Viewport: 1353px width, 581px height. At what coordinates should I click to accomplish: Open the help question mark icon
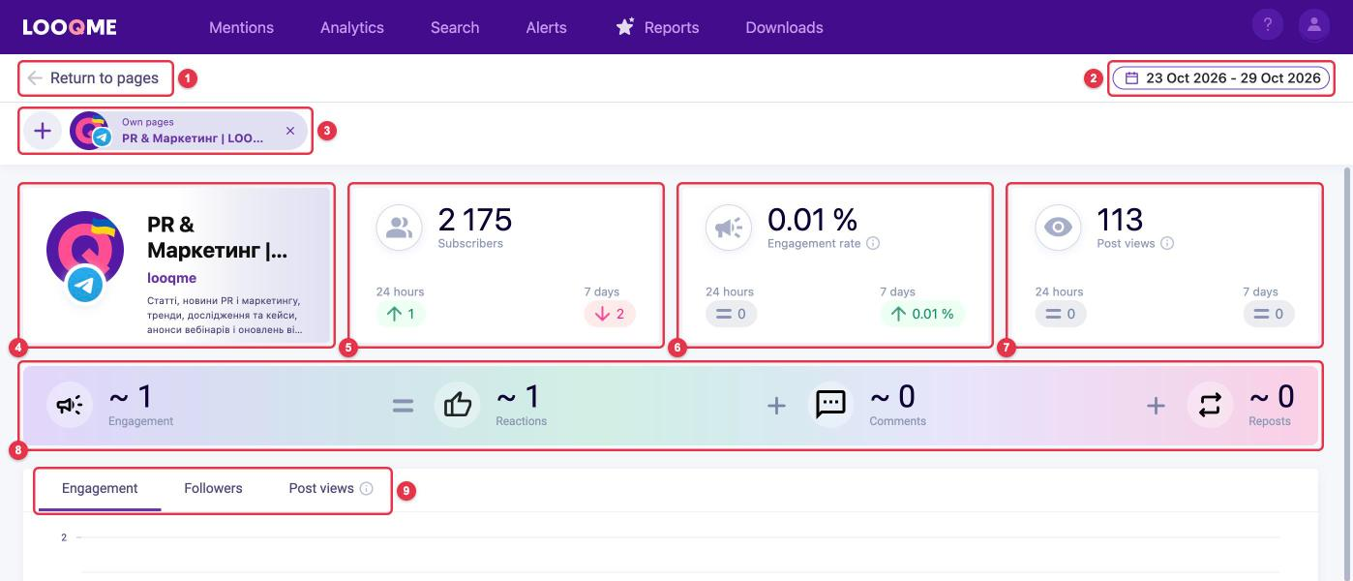[x=1268, y=25]
